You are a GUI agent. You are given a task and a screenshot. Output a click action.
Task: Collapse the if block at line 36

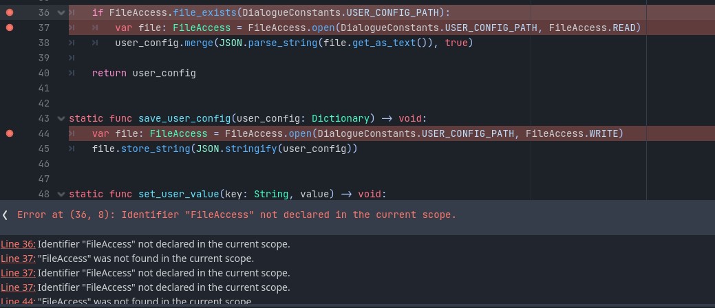pyautogui.click(x=61, y=13)
